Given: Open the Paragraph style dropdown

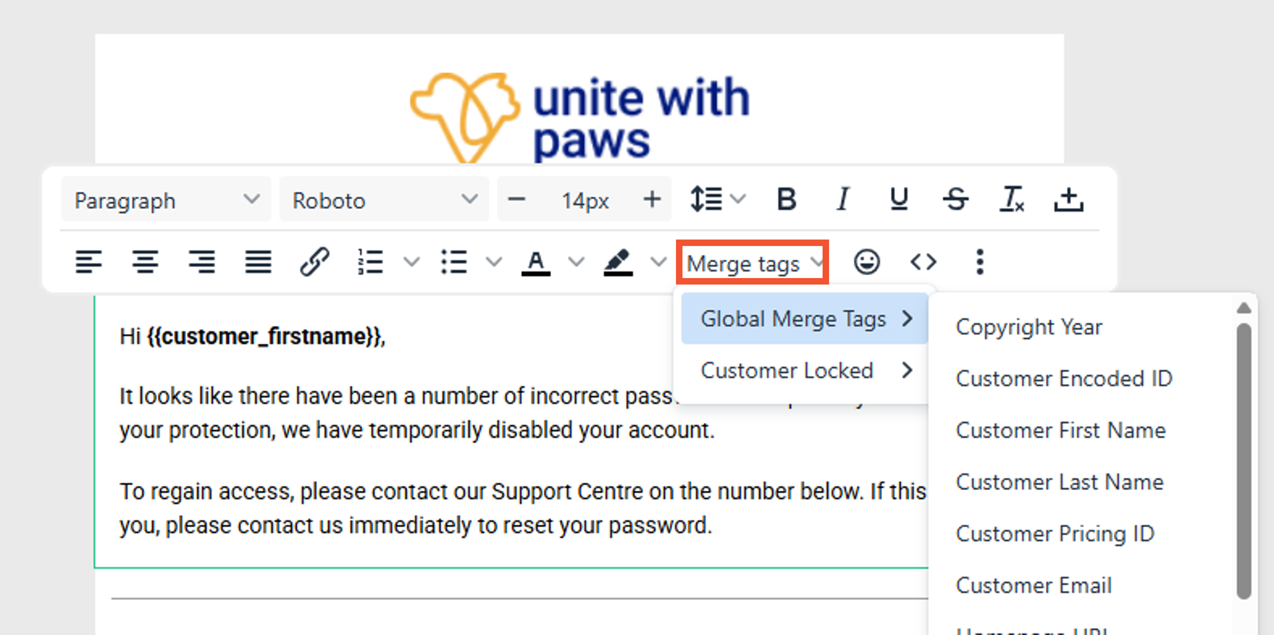Looking at the screenshot, I should click(166, 200).
